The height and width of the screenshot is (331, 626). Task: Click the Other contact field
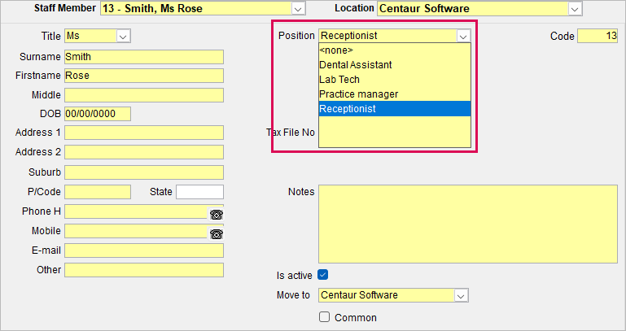(x=144, y=270)
